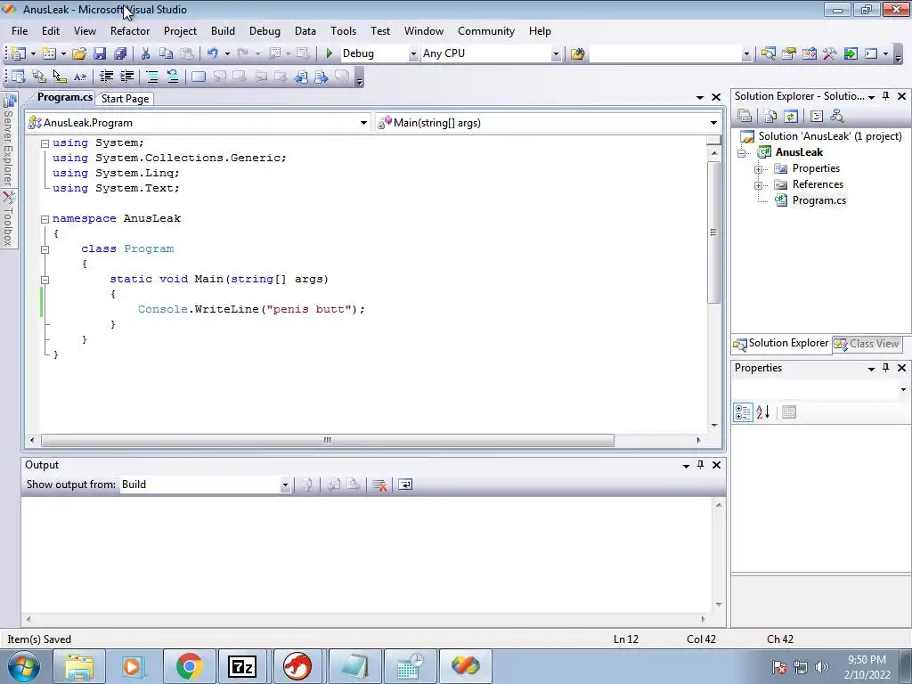Switch to the Start Page tab
This screenshot has height=684, width=912.
click(x=125, y=99)
